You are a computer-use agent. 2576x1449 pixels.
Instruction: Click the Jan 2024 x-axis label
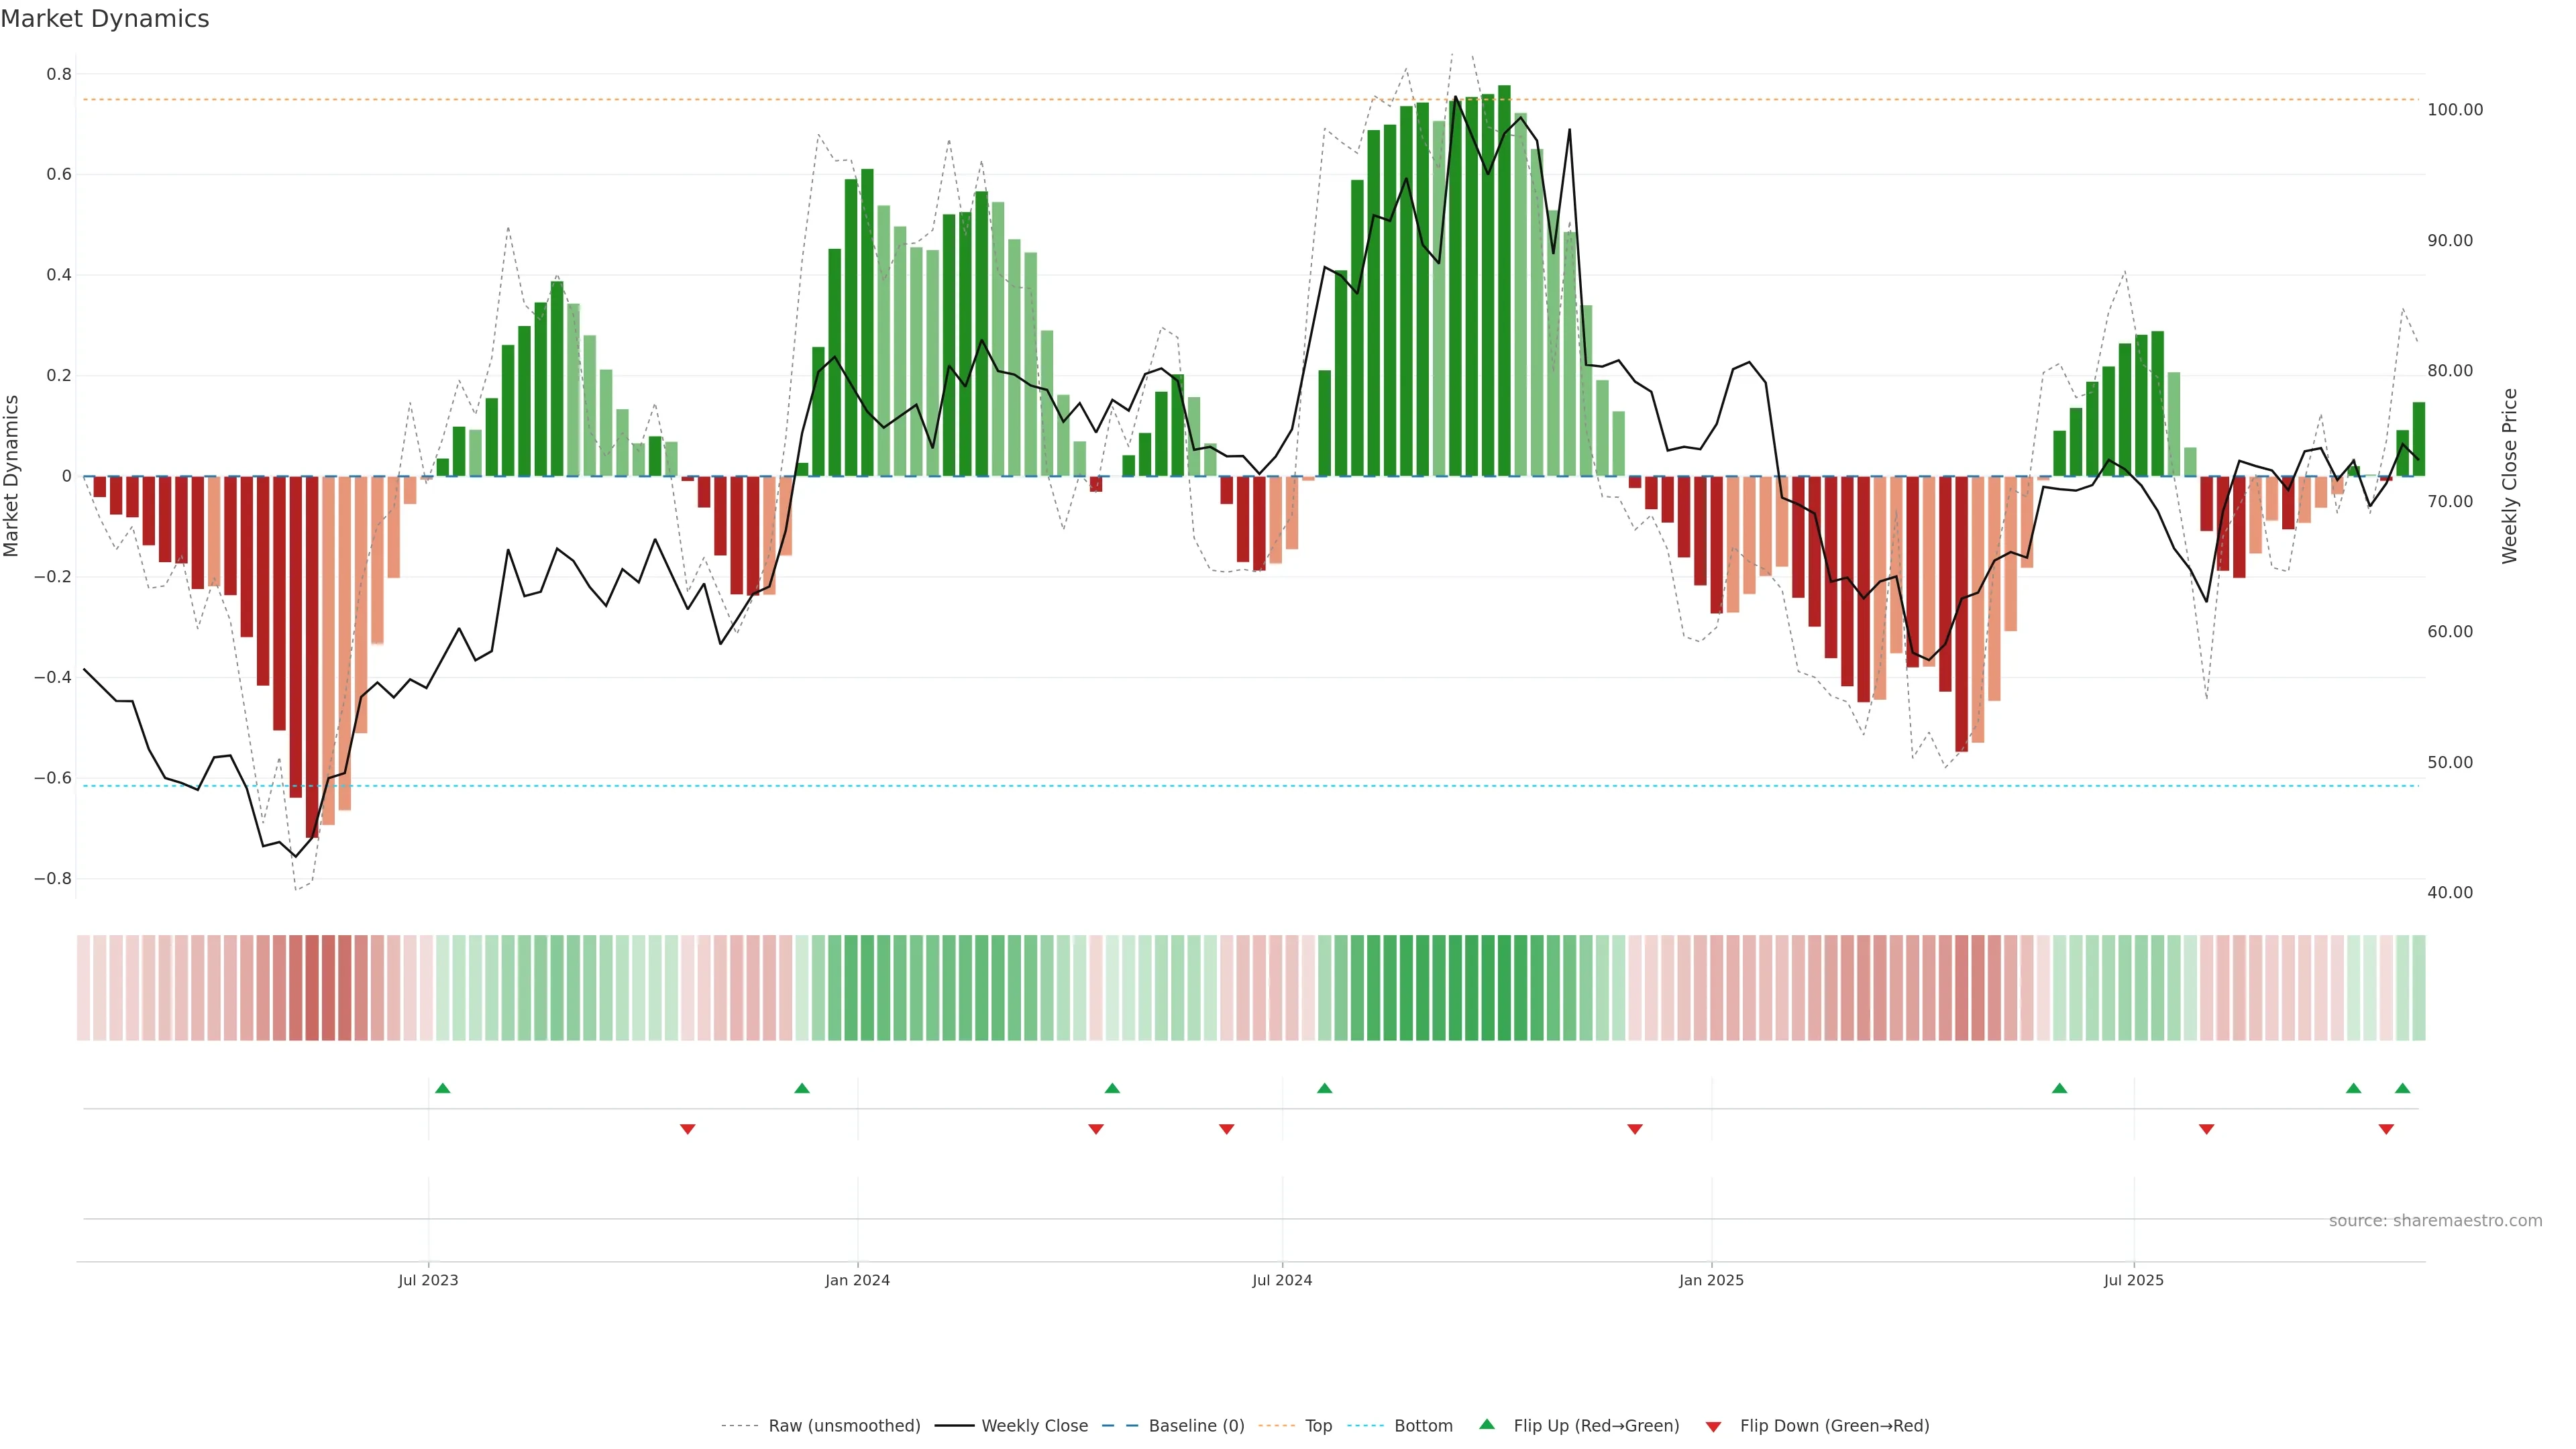pyautogui.click(x=857, y=1280)
